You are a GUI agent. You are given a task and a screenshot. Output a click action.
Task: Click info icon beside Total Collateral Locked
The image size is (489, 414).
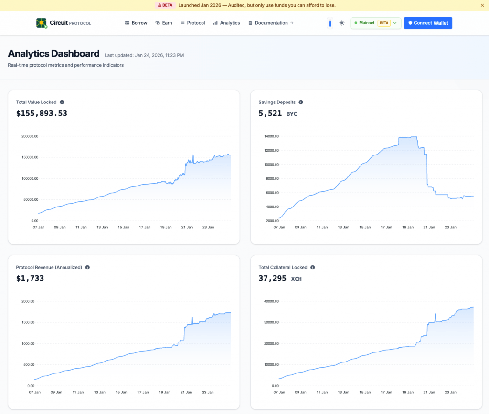[313, 268]
